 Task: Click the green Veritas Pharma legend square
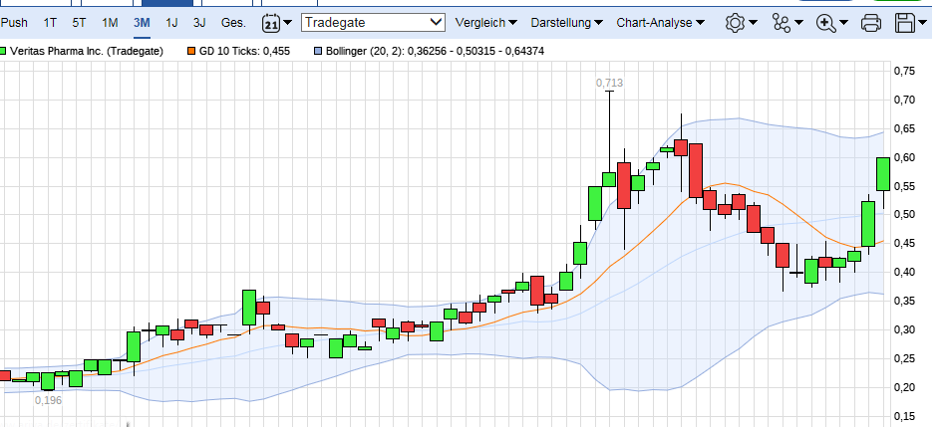point(5,50)
